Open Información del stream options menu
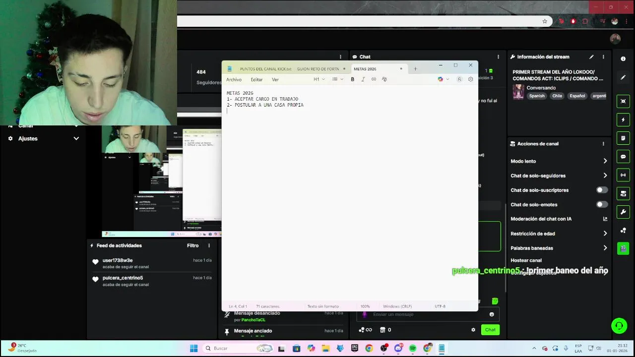 [x=603, y=57]
